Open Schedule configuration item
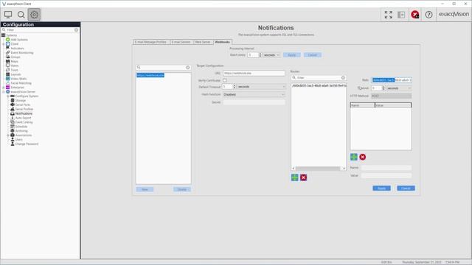 (21, 127)
